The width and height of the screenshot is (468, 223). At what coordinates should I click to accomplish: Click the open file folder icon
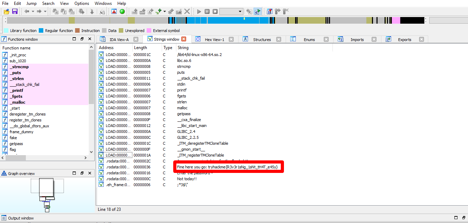coord(6,11)
